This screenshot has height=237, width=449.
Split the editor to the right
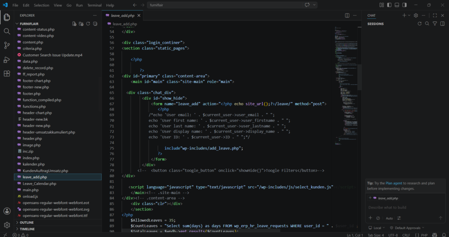(x=347, y=15)
